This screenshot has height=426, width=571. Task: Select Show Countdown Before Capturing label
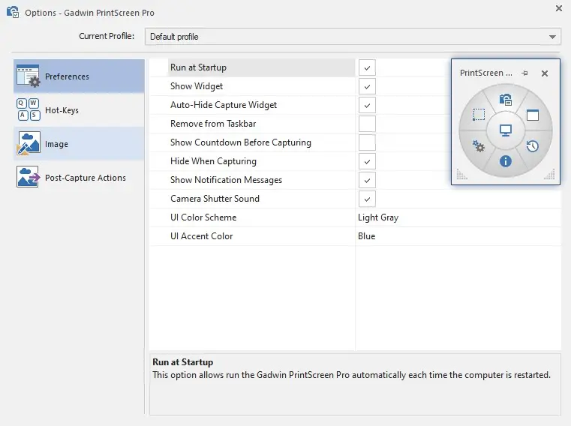[241, 142]
